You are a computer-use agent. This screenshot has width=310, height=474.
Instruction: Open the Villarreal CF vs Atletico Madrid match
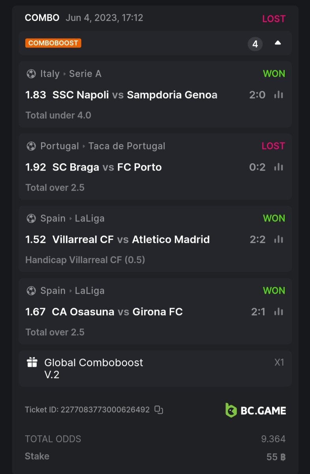131,239
